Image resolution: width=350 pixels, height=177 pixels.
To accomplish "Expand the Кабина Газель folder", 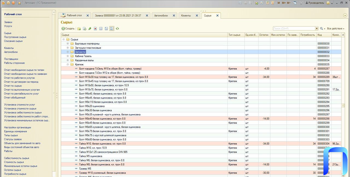I will 68,56.
